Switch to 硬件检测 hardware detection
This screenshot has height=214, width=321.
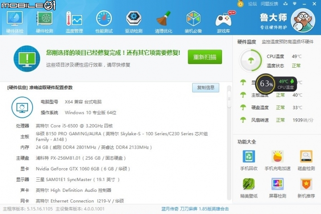pos(44,22)
